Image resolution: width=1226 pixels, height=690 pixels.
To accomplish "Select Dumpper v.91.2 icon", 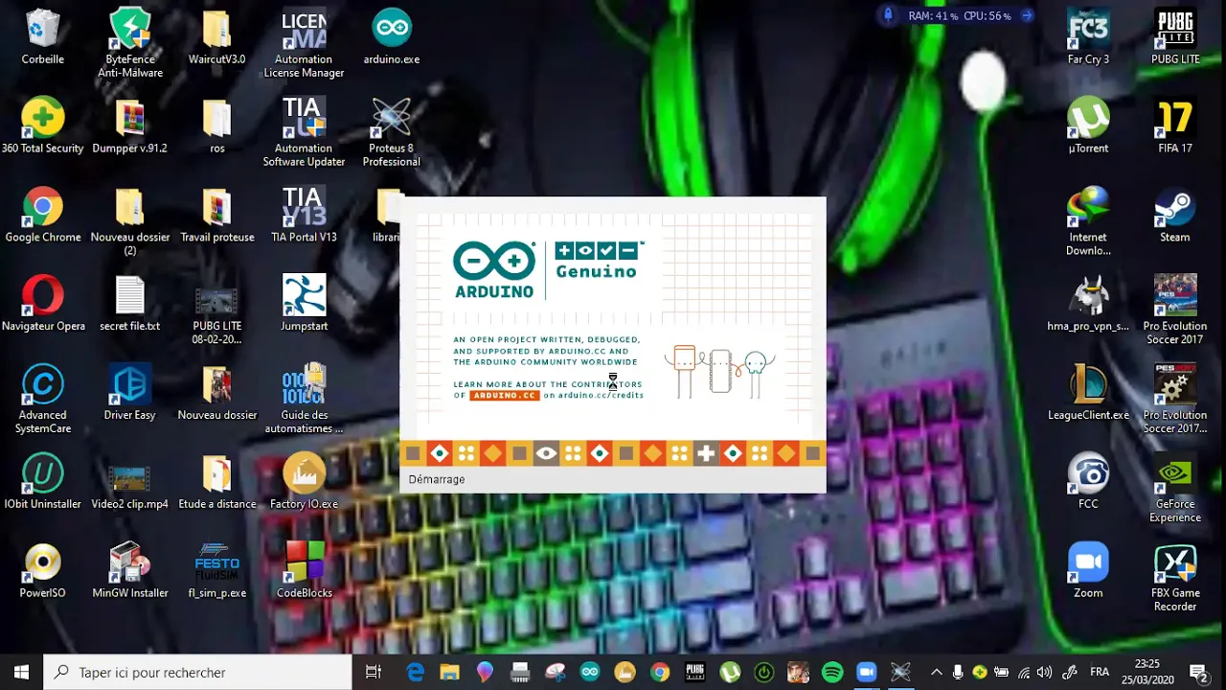I will click(x=130, y=126).
